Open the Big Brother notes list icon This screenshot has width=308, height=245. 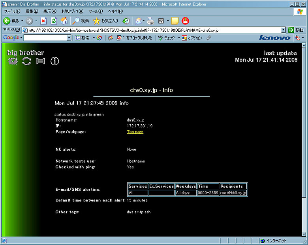(x=41, y=61)
